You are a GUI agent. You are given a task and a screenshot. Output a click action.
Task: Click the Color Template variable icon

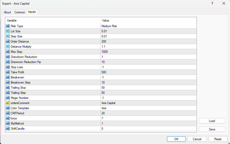tap(8, 108)
